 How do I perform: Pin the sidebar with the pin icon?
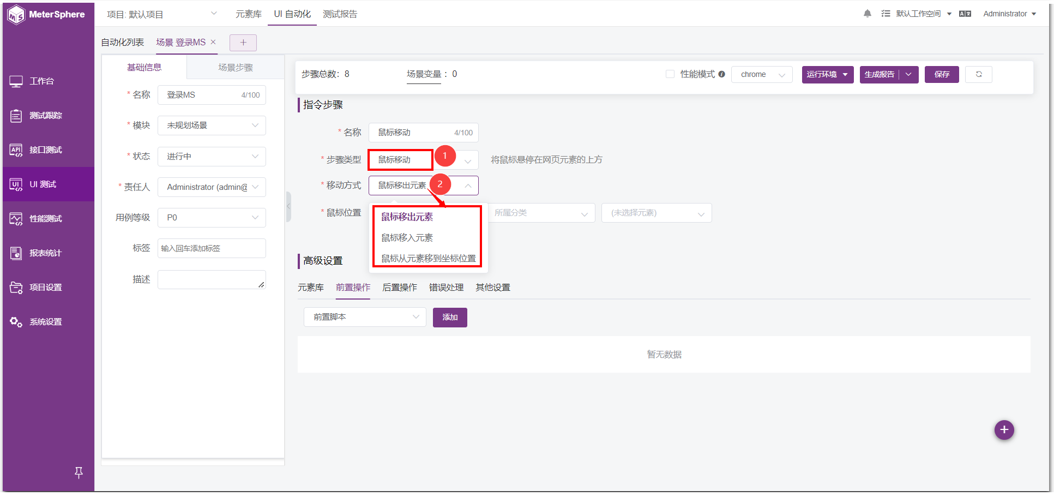[x=79, y=473]
